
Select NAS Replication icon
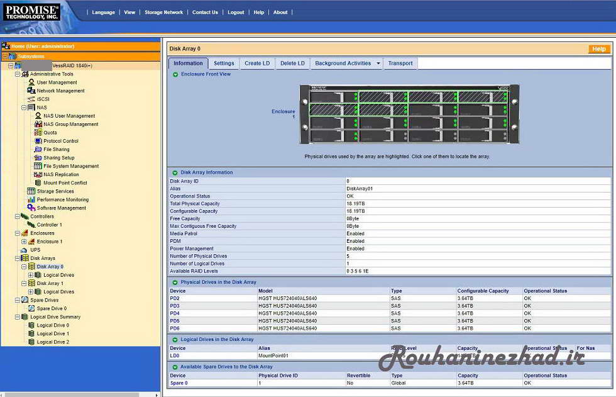click(x=38, y=174)
